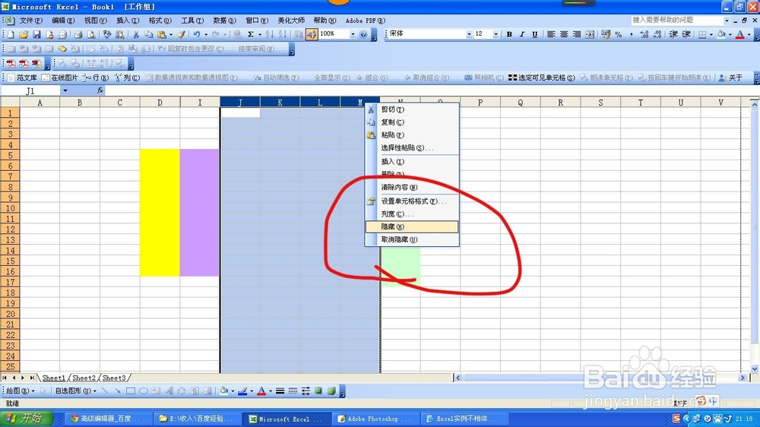Open the borders dropdown arrow
This screenshot has height=427, width=760.
coord(711,34)
